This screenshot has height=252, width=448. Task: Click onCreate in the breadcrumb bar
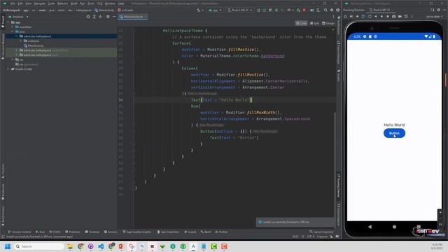click(125, 10)
